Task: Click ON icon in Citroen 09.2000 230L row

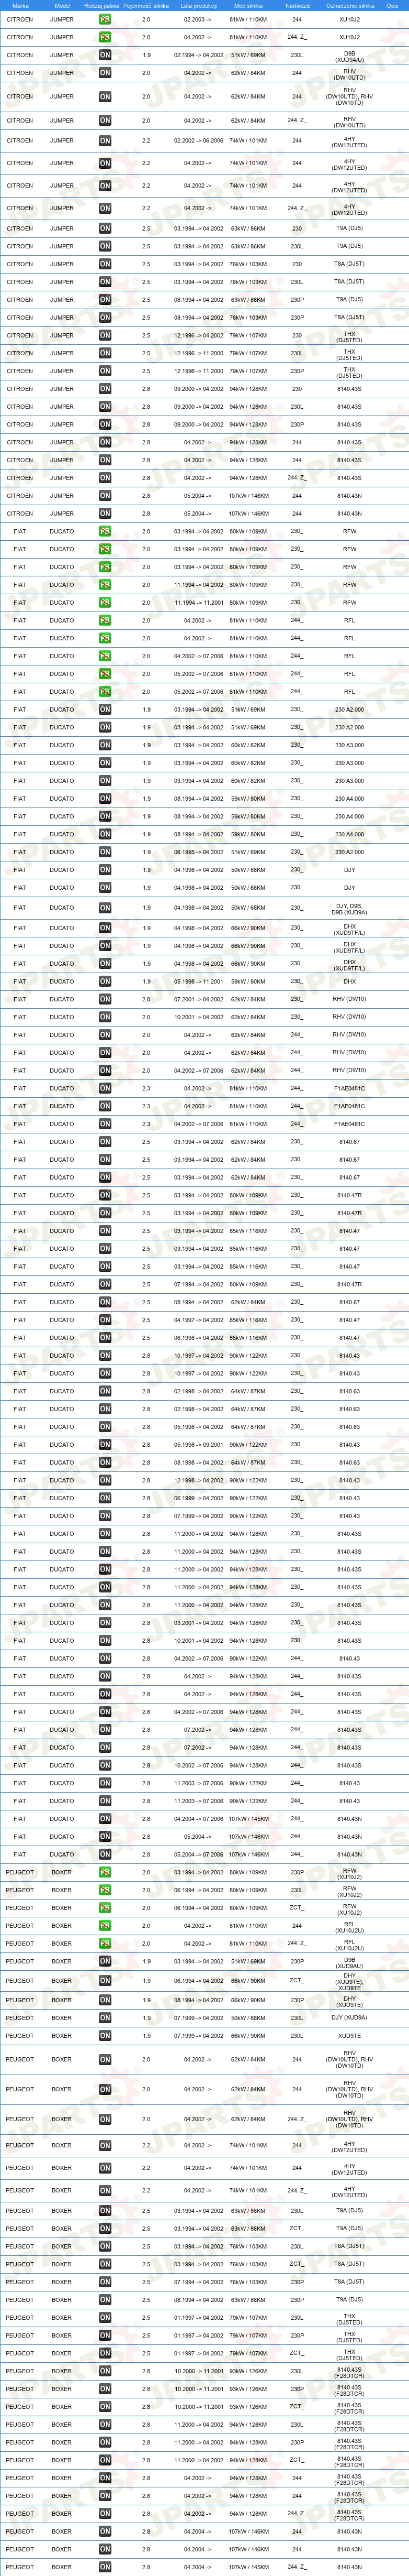Action: (105, 407)
